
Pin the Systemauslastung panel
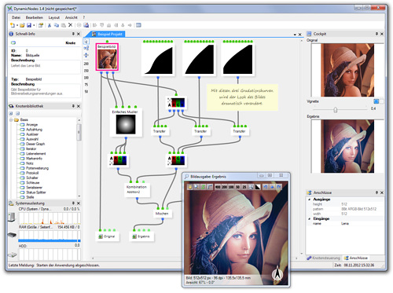tap(73, 203)
